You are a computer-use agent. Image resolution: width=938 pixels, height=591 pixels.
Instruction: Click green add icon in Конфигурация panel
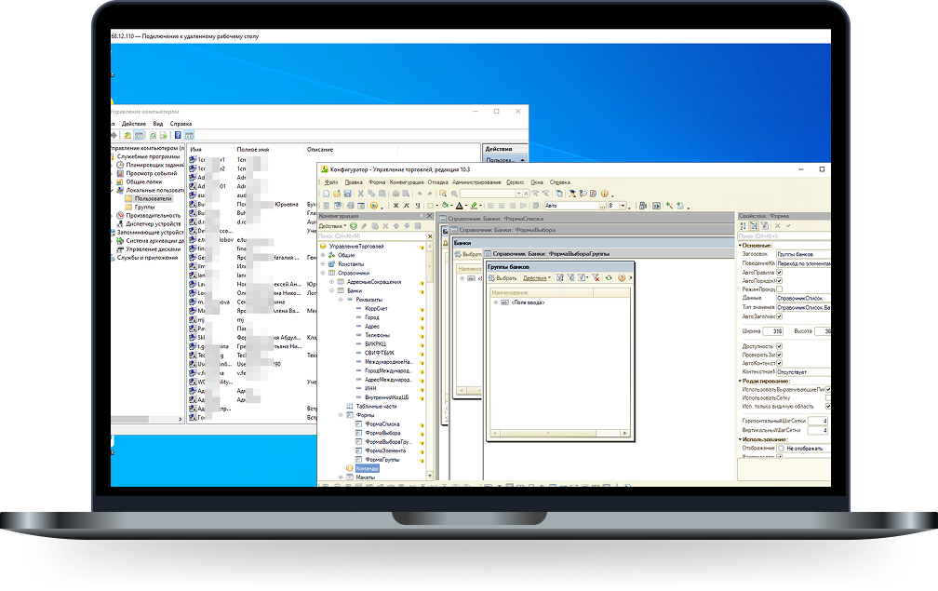(x=354, y=226)
